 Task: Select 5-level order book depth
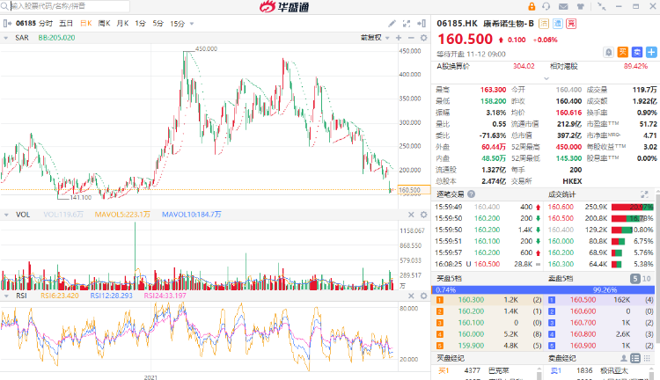pos(635,278)
